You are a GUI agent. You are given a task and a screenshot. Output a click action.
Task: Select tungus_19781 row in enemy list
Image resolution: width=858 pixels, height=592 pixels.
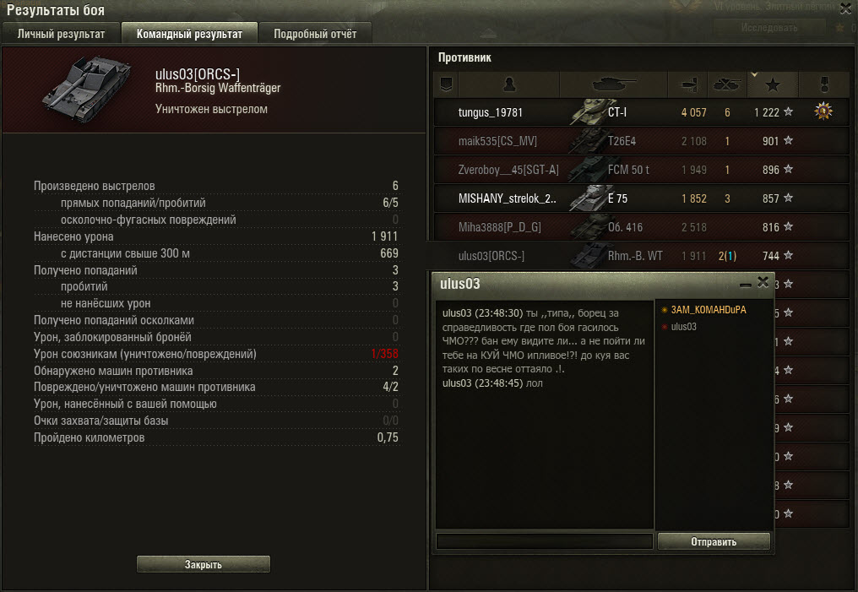(641, 112)
